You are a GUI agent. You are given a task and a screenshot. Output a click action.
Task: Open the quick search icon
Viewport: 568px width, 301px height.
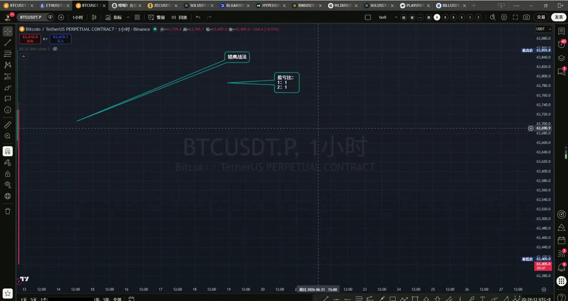click(493, 17)
